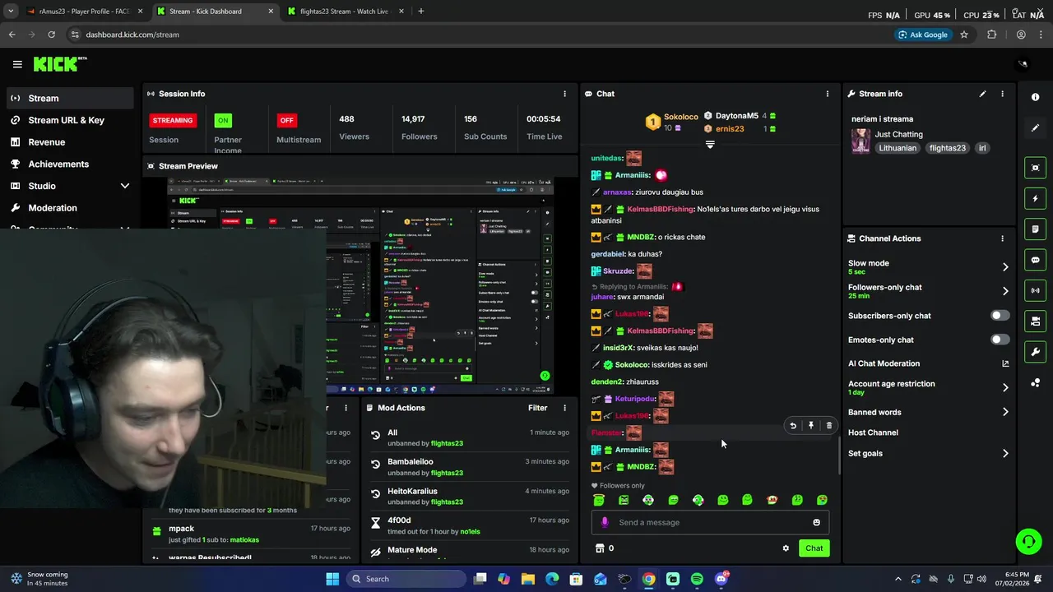1053x592 pixels.
Task: Click the broadcast signal icon in right sidebar
Action: pos(1035,290)
